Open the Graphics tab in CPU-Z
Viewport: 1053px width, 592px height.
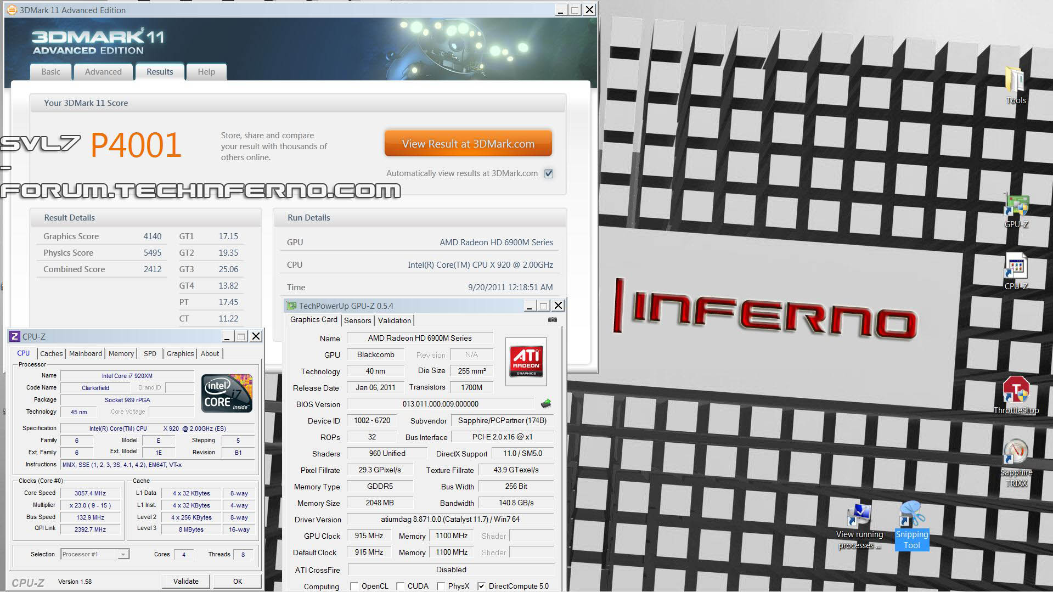coord(181,354)
